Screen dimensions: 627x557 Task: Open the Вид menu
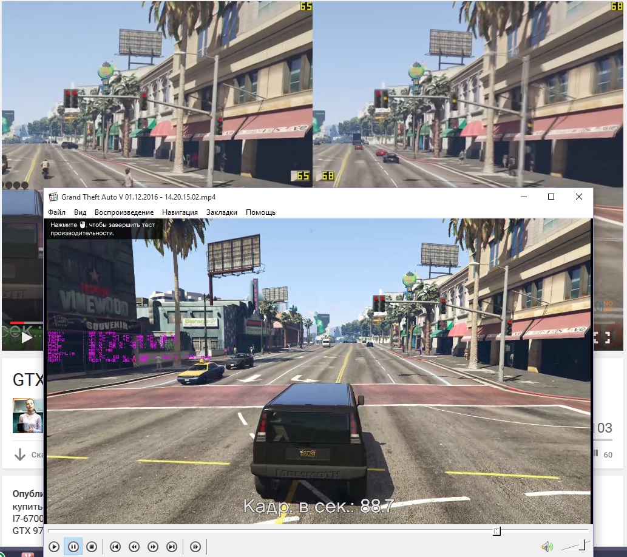click(80, 212)
